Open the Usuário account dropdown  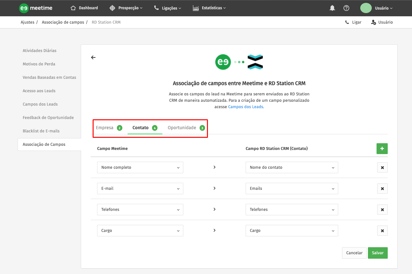tap(384, 8)
